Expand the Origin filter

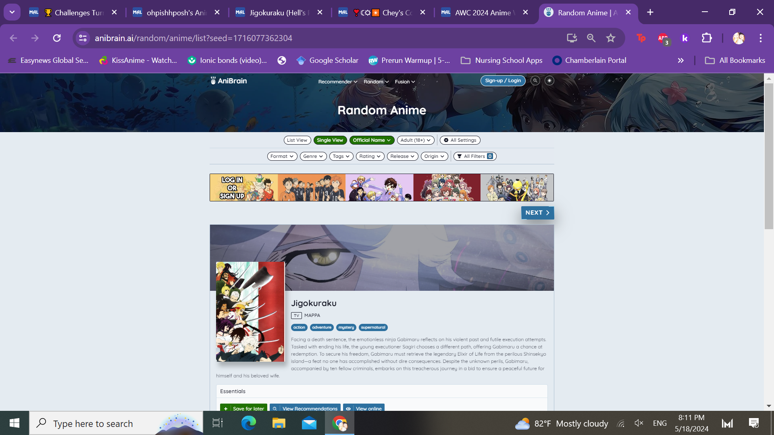point(434,156)
